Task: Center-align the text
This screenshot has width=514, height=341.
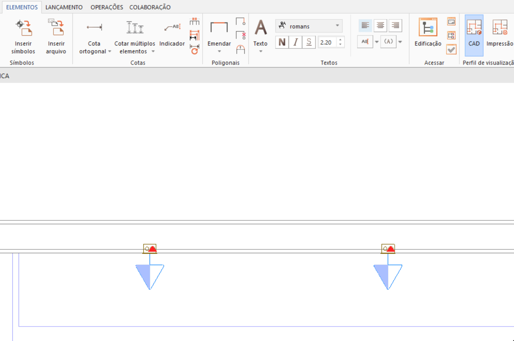Action: tap(380, 26)
